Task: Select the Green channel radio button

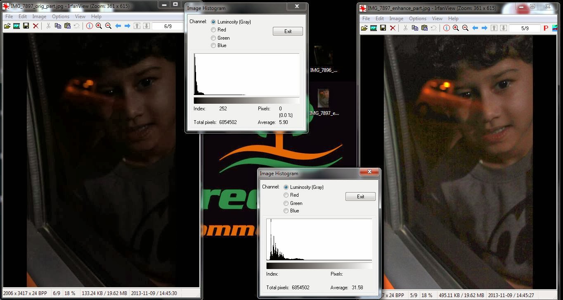Action: tap(213, 38)
